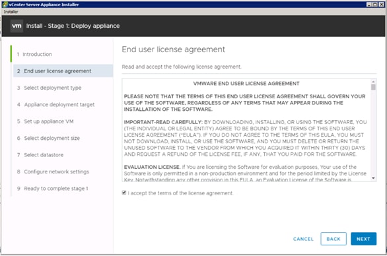This screenshot has width=387, height=256.
Task: Click the VMWARE END USER LICENSE AGREEMENT heading
Action: (246, 84)
